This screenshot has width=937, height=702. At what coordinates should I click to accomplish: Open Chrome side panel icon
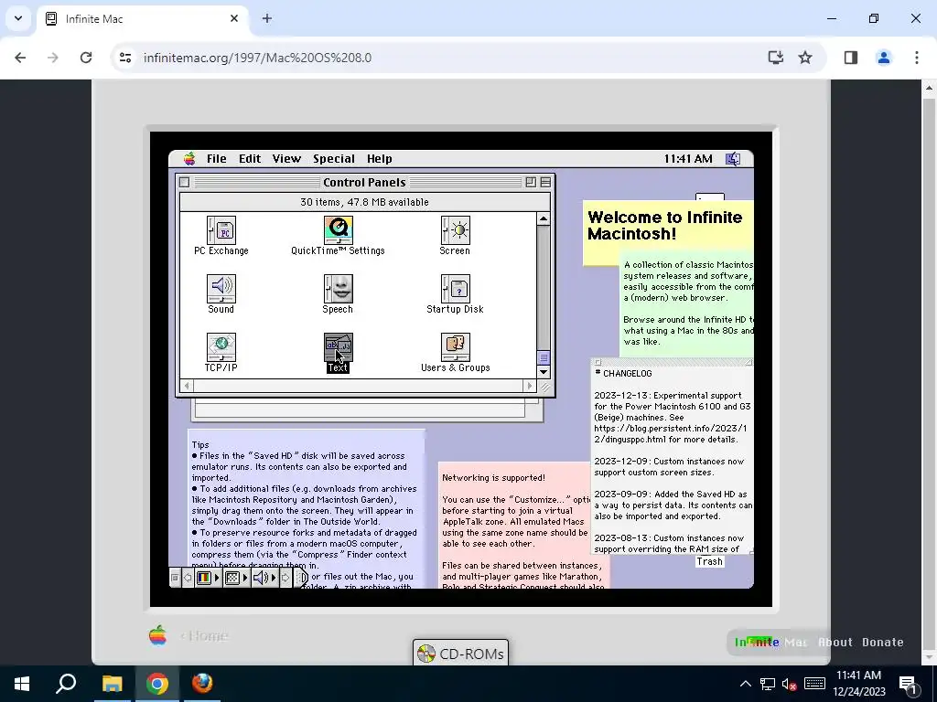[851, 58]
